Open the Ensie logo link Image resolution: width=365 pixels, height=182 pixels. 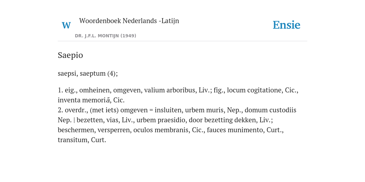coord(286,25)
